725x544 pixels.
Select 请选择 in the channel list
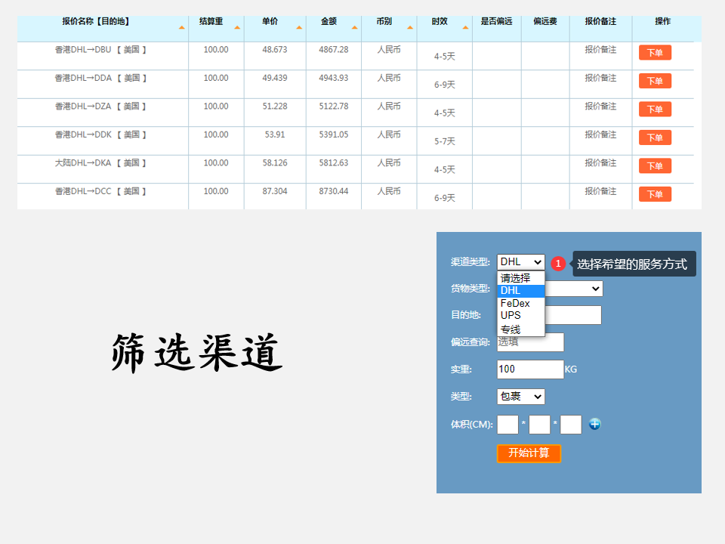tap(515, 278)
